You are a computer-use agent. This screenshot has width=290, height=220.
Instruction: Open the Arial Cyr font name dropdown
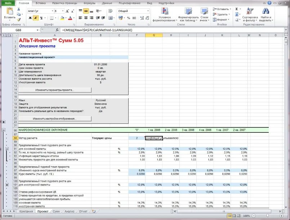pos(52,11)
